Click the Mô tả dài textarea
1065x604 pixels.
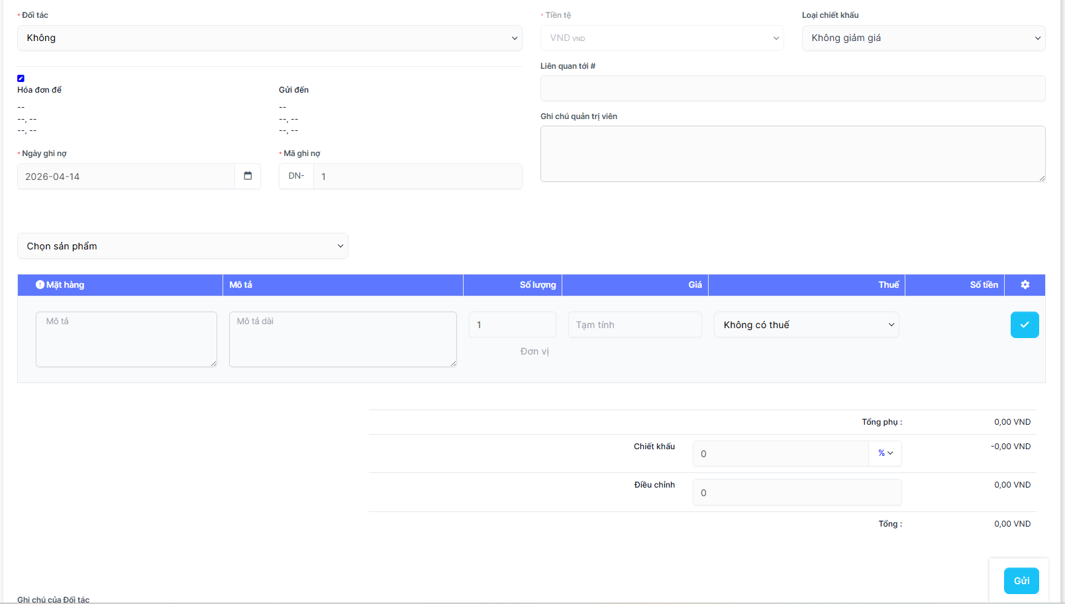tap(342, 339)
